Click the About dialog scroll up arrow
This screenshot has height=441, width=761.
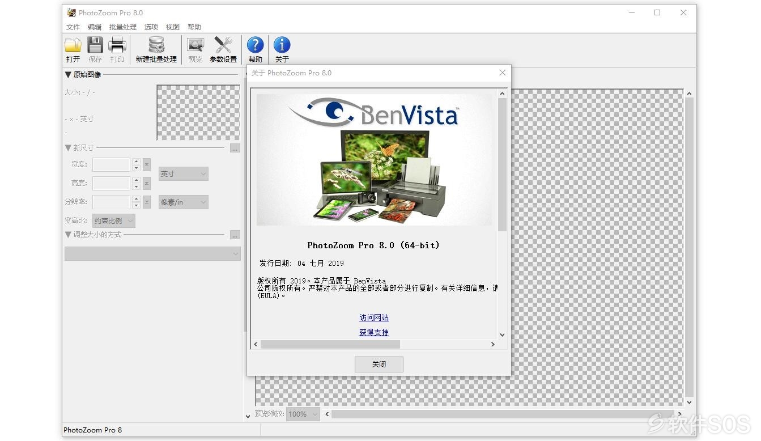(502, 93)
